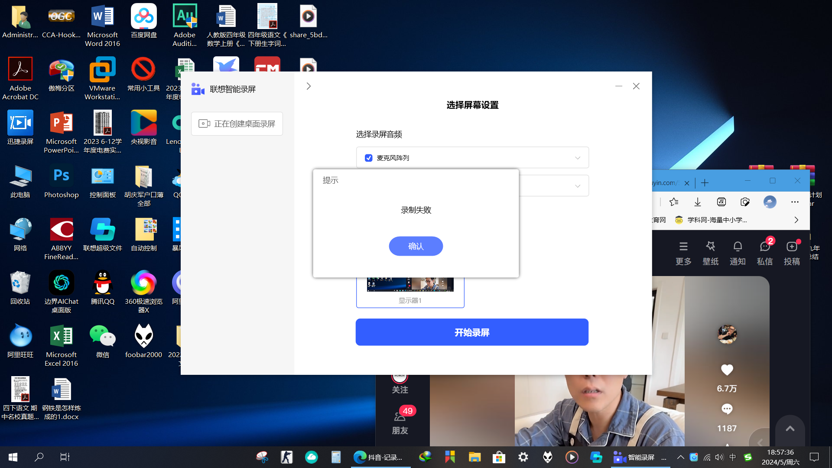The height and width of the screenshot is (468, 832).
Task: Click the browser downloads arrow icon
Action: click(x=698, y=202)
